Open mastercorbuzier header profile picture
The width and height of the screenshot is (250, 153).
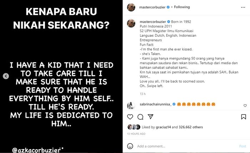tap(131, 7)
